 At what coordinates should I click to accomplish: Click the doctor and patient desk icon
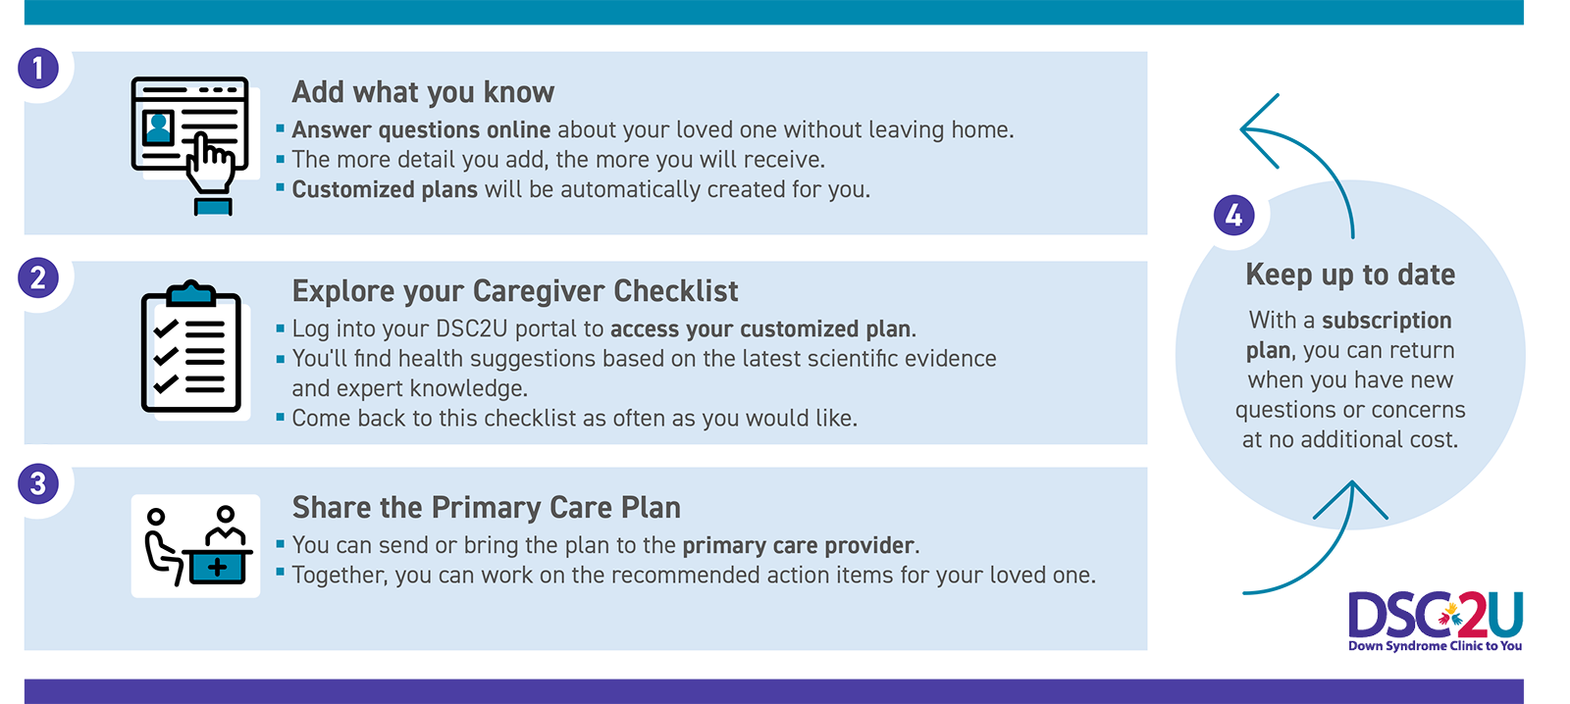click(196, 545)
